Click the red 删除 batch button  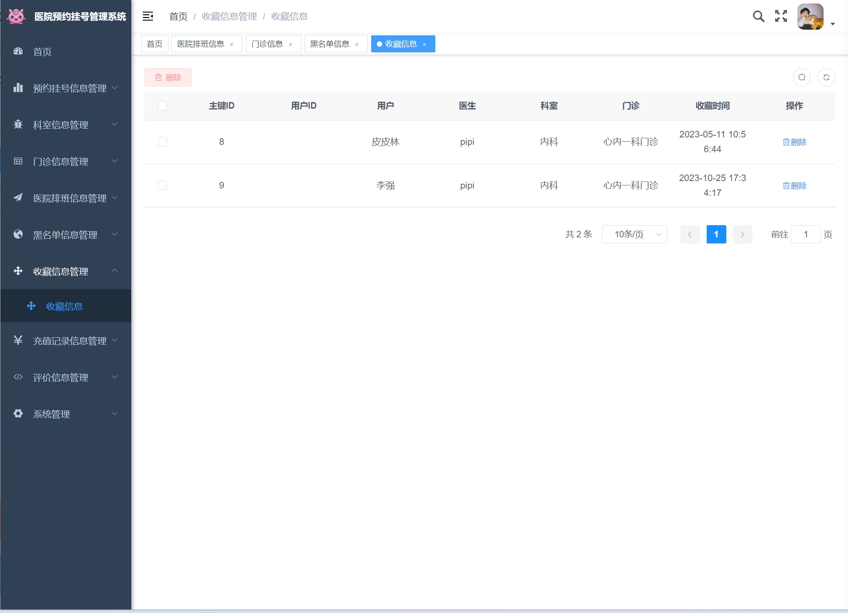point(168,77)
